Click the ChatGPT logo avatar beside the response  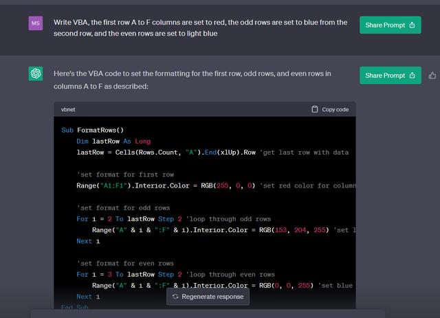coord(36,74)
